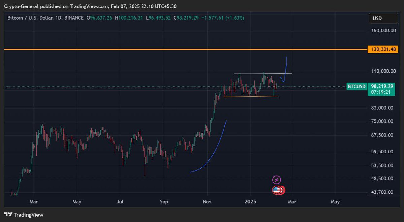Click the Nov label on the time axis

pos(207,202)
